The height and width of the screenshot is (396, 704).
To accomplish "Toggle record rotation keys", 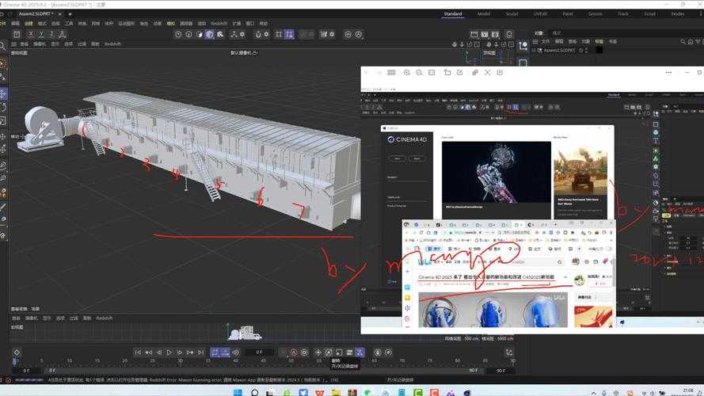I will (329, 352).
